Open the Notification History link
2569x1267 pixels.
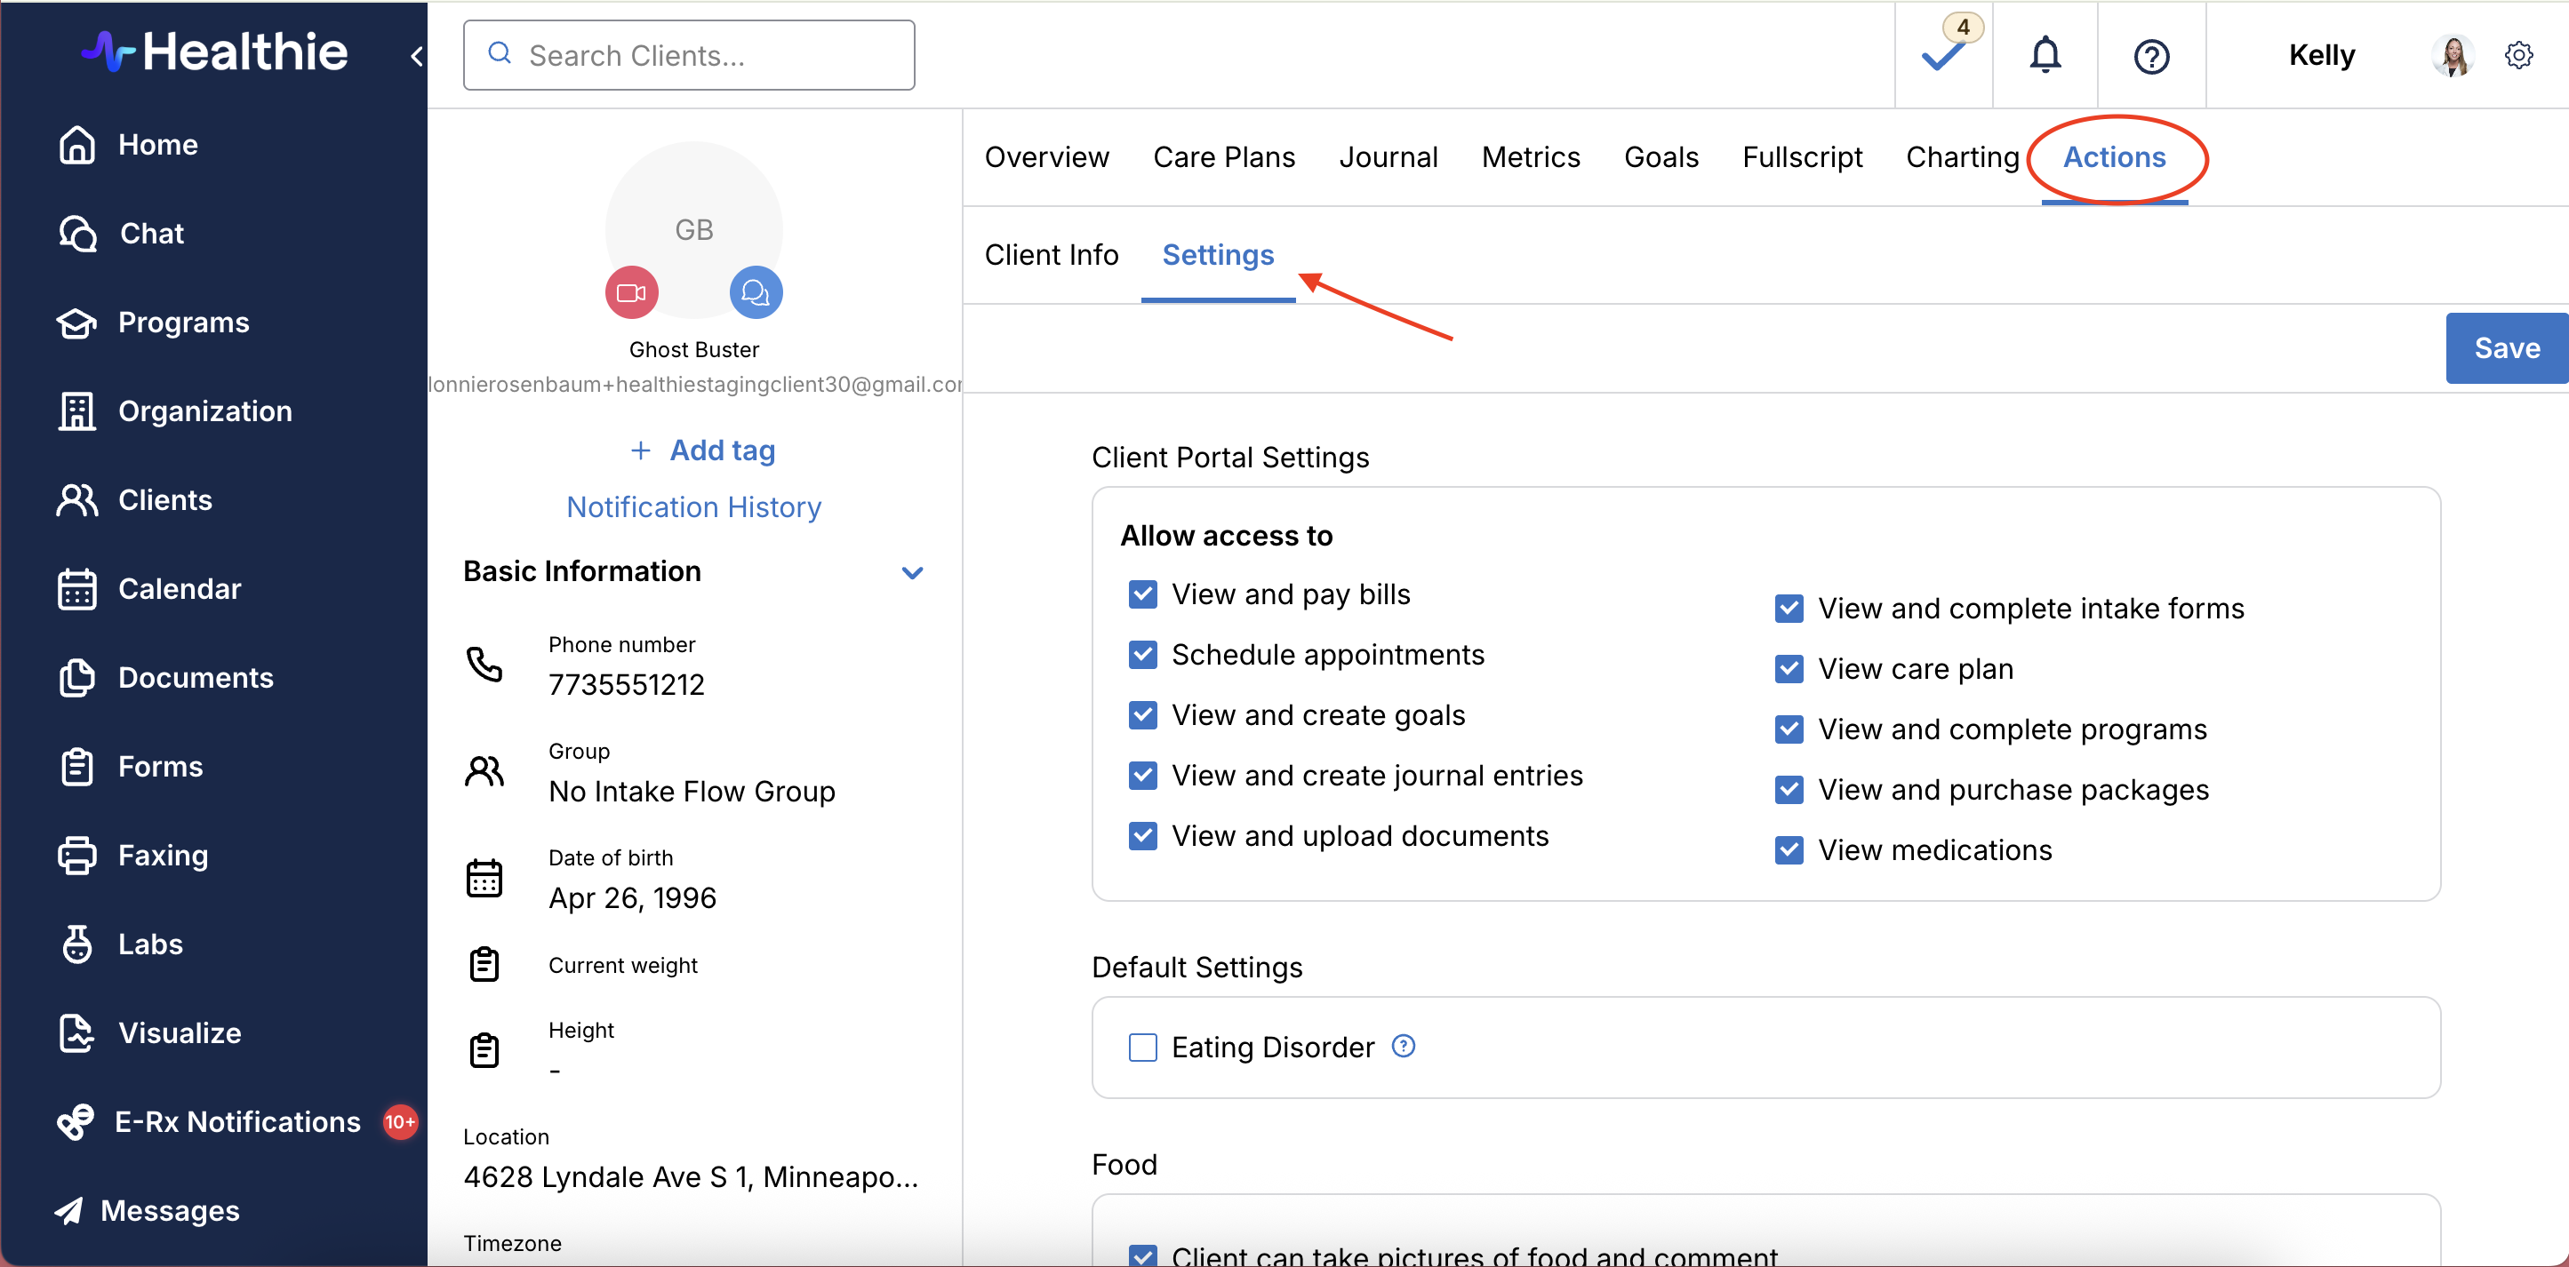point(693,507)
